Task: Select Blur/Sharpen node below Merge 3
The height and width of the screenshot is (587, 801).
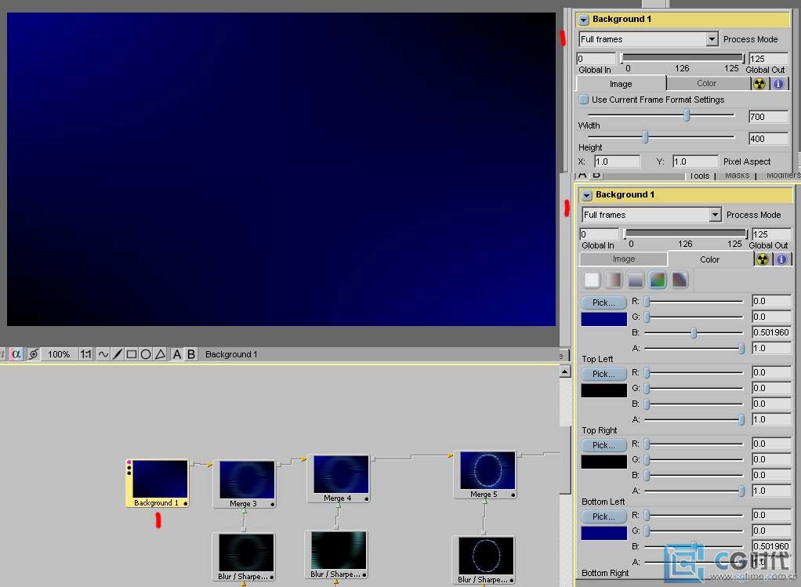Action: 245,557
